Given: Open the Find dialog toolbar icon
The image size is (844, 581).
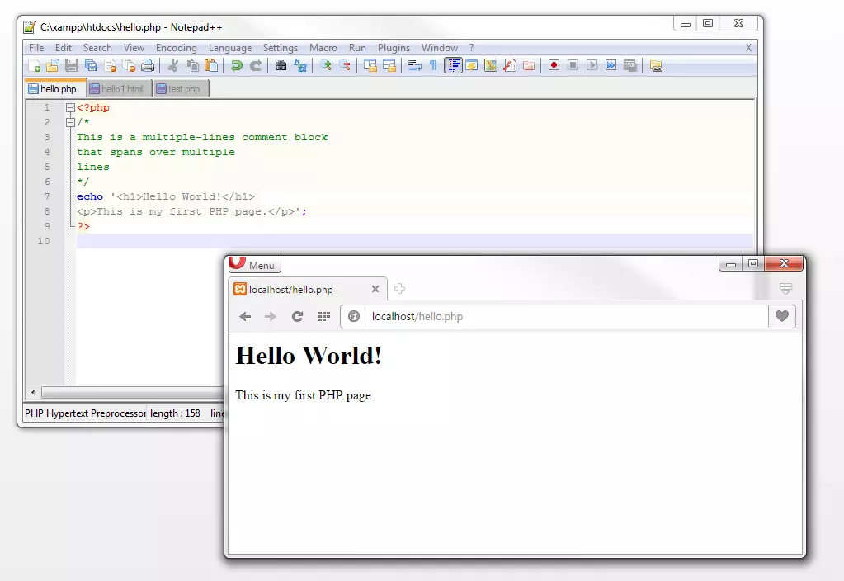Looking at the screenshot, I should click(x=279, y=65).
